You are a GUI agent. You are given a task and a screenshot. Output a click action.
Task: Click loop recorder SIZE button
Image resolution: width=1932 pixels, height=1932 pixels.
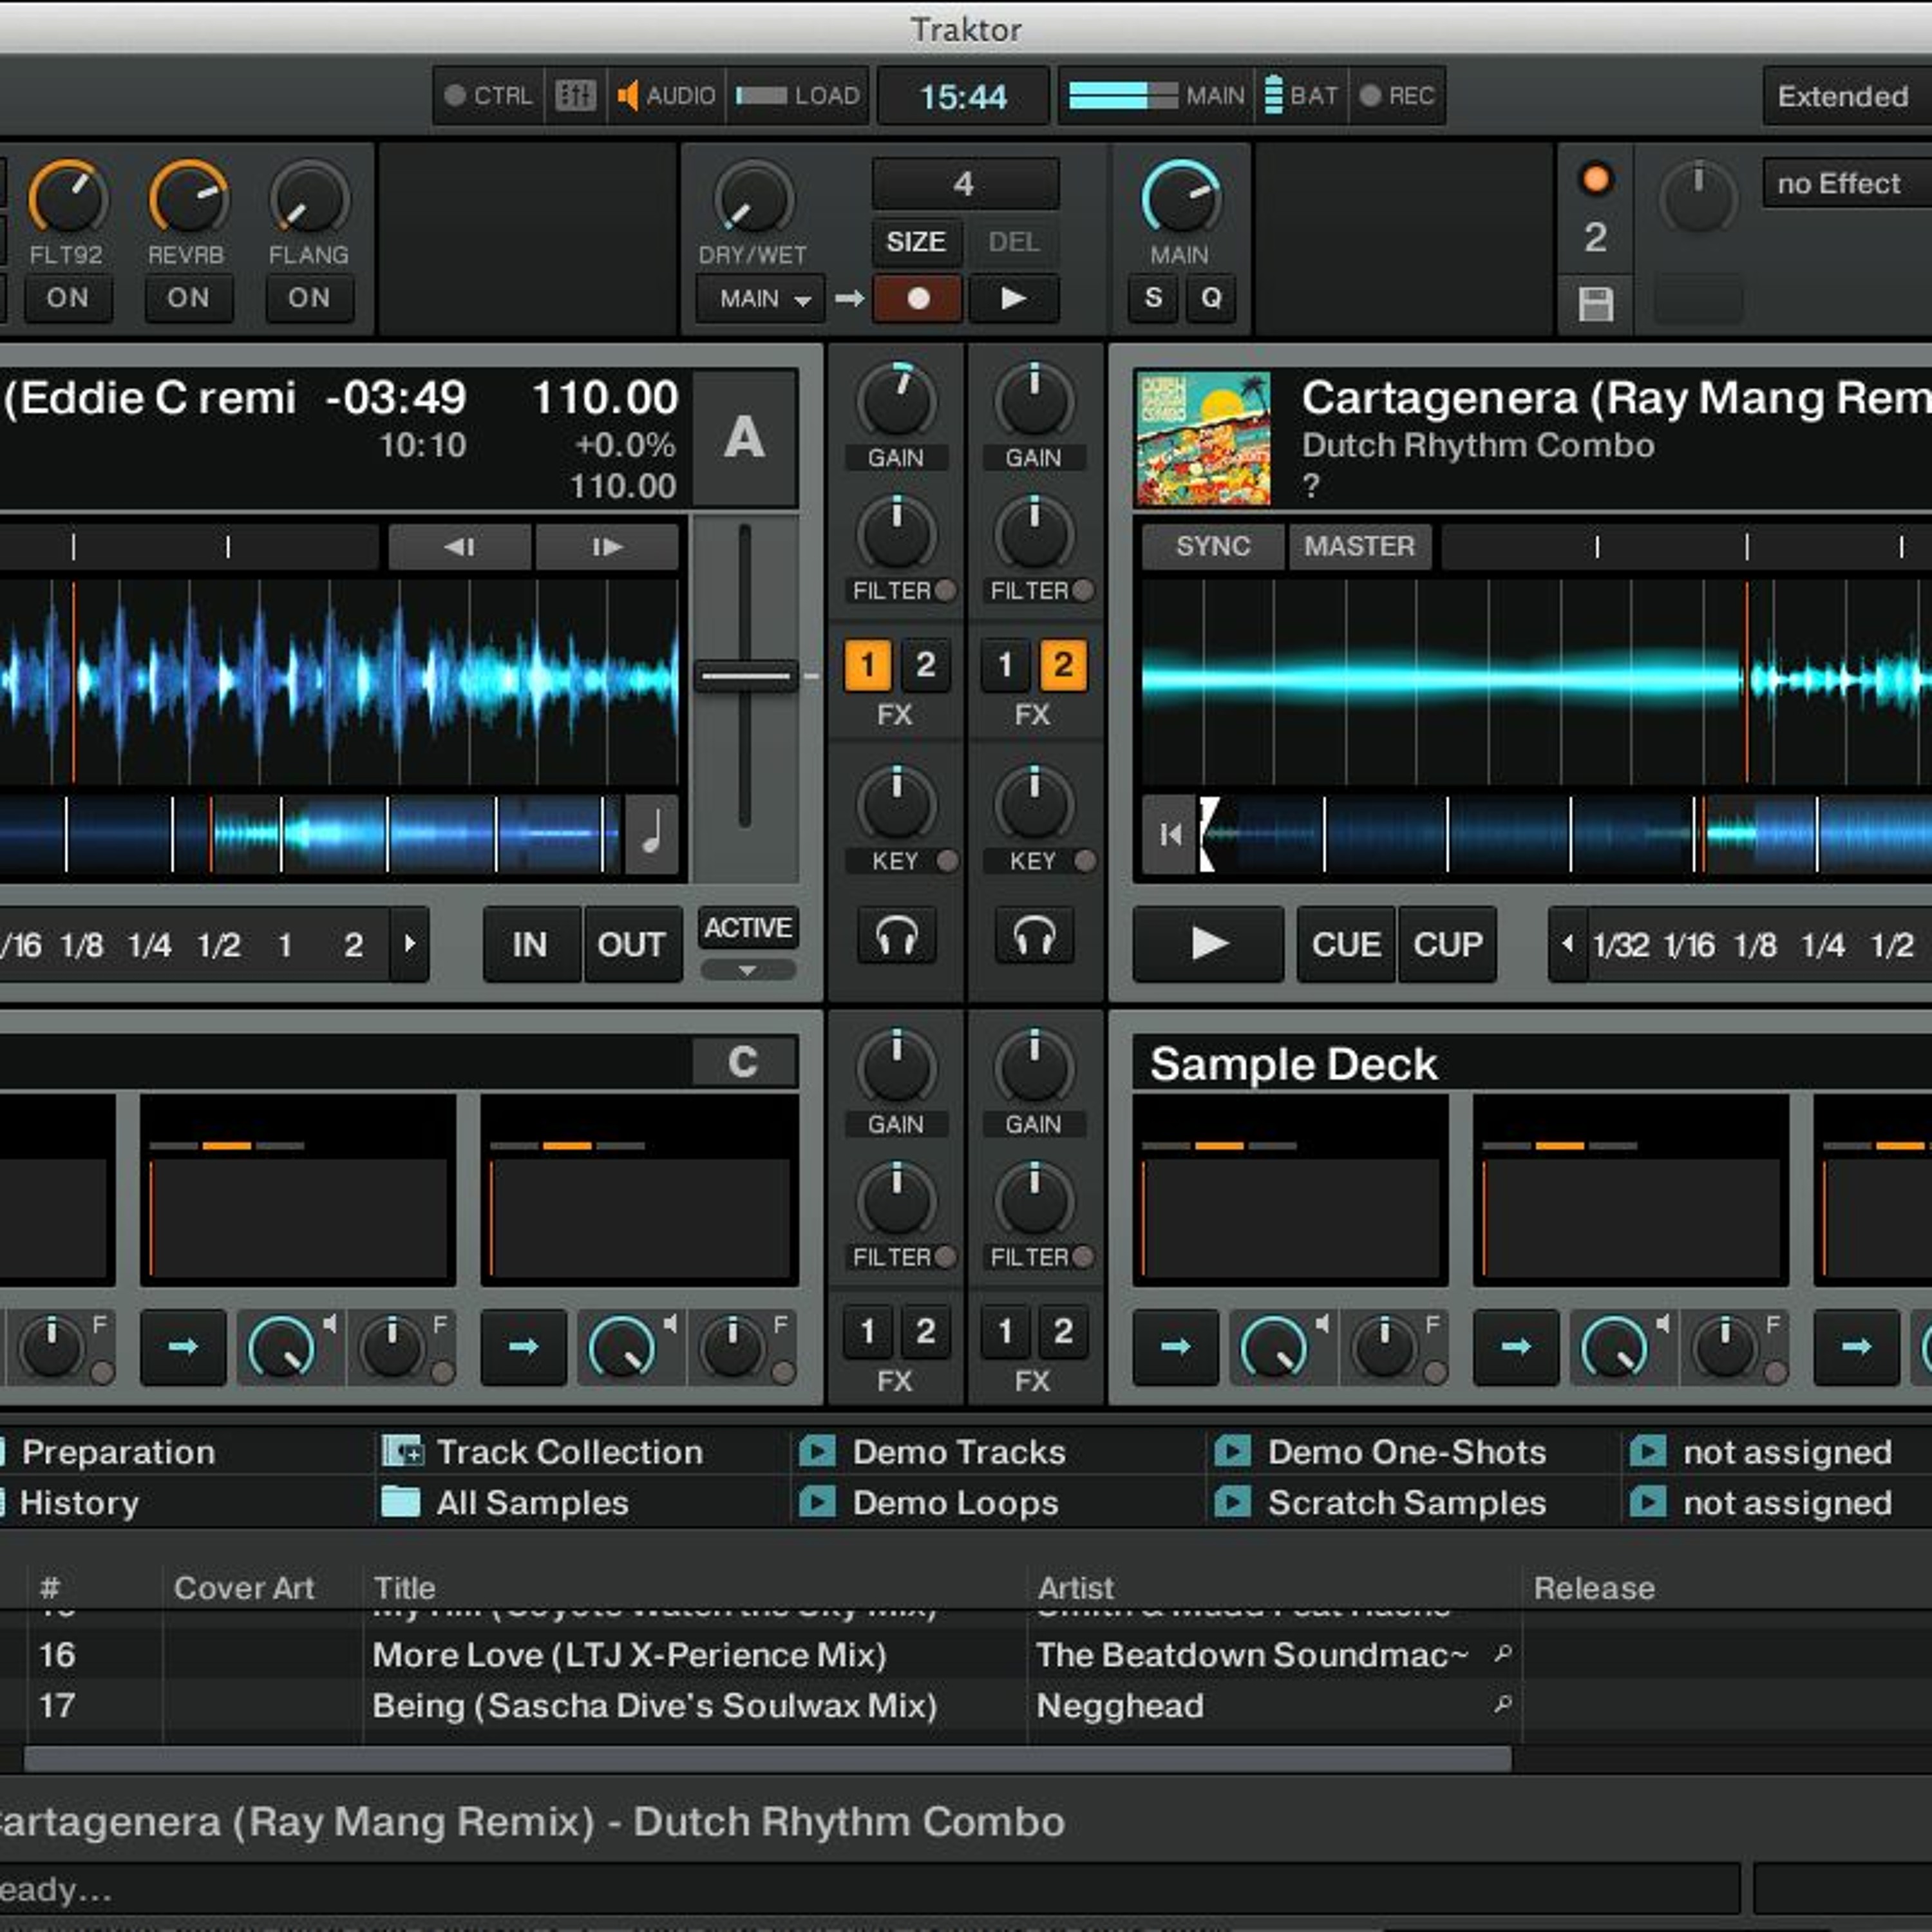coord(917,242)
